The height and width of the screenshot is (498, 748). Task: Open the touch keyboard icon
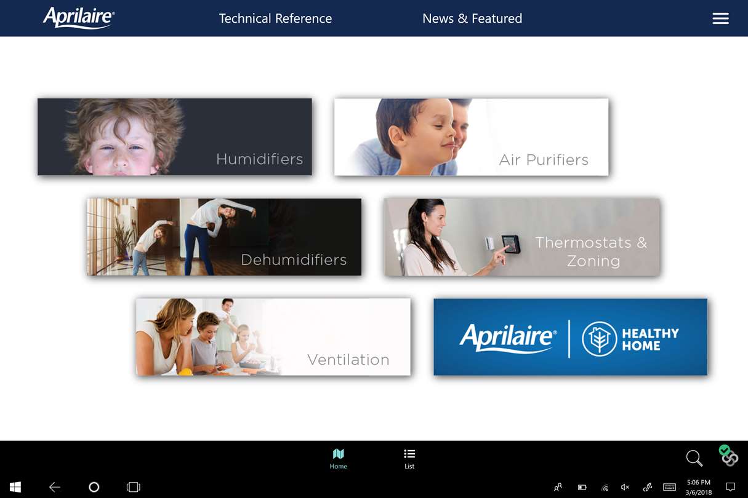tap(669, 487)
